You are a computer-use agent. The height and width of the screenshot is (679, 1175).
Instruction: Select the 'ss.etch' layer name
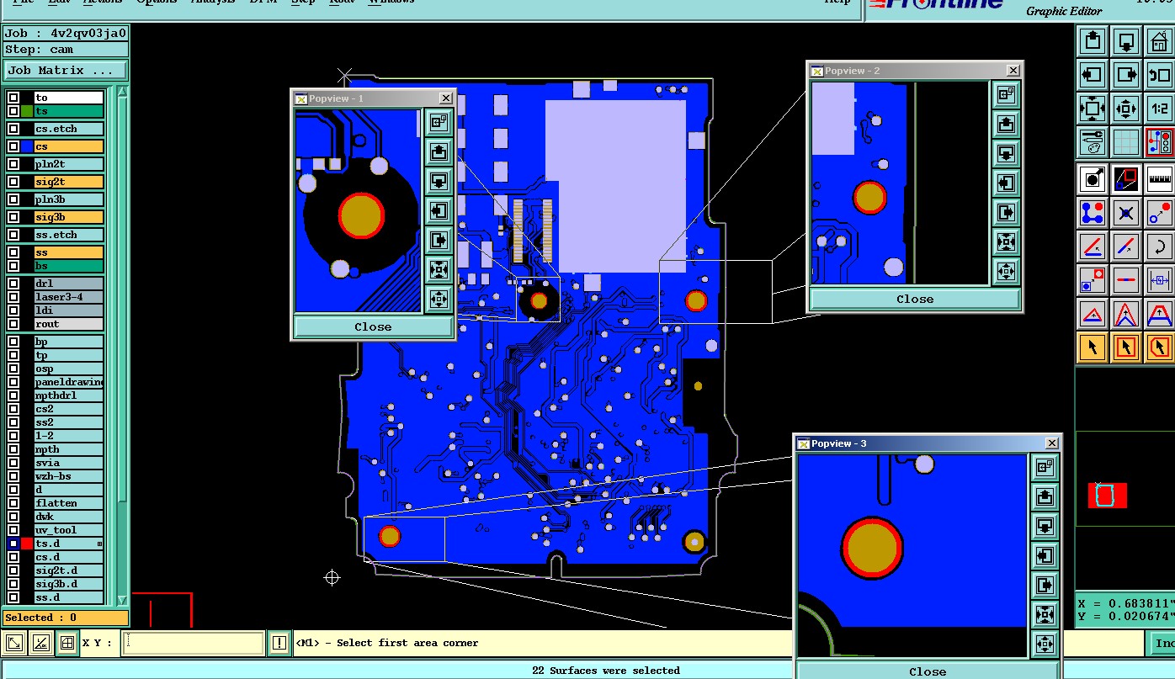click(68, 235)
